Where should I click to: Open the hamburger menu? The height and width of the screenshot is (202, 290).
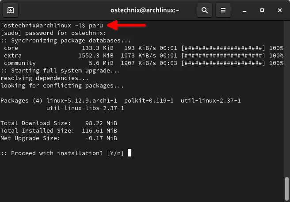pos(223,10)
